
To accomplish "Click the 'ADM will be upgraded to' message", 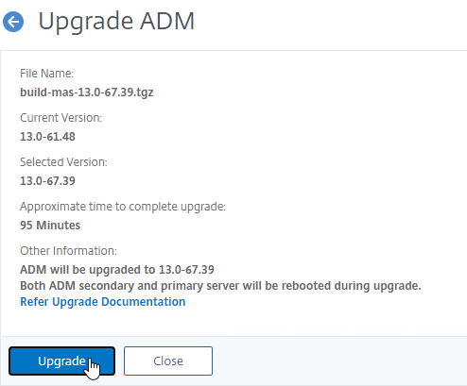I will 117,270.
